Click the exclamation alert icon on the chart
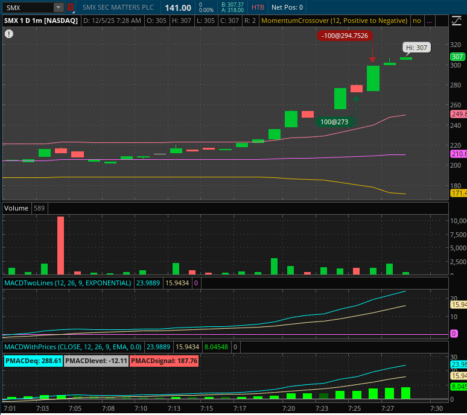The width and height of the screenshot is (467, 415). (9, 34)
